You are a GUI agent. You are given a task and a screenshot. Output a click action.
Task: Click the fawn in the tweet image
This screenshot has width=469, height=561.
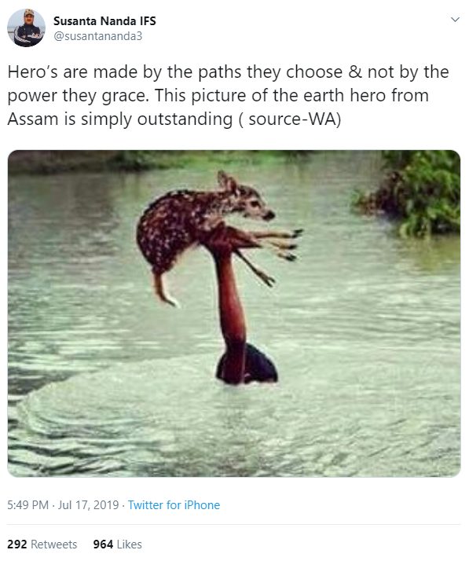[x=218, y=233]
